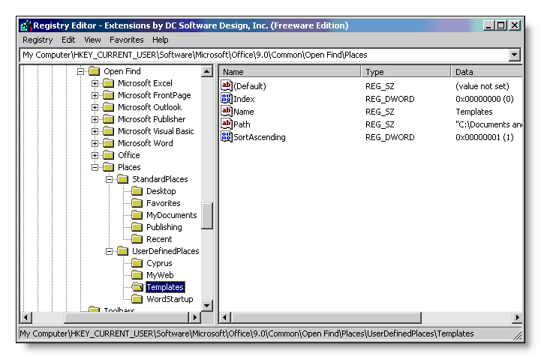Open the Favorites menu
This screenshot has height=359, width=541.
click(126, 40)
